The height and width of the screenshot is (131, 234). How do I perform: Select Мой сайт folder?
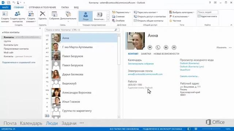click(8, 52)
